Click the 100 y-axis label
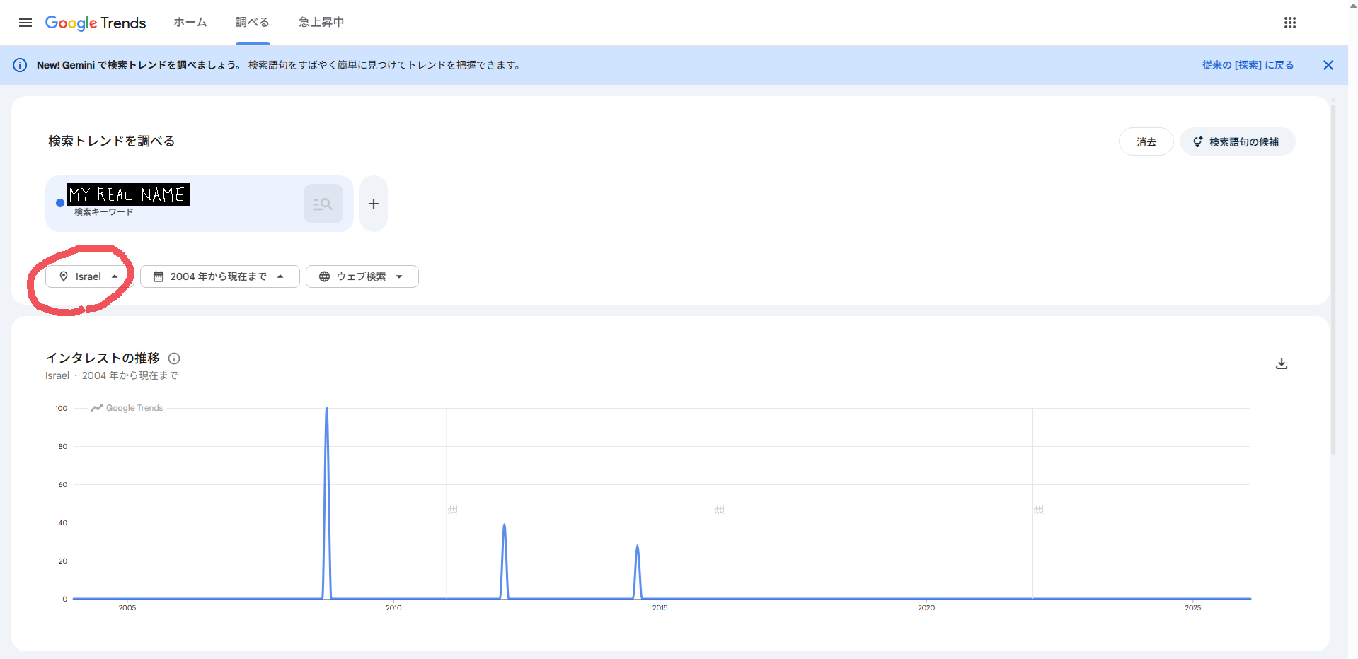Viewport: 1358px width, 659px height. click(x=62, y=408)
